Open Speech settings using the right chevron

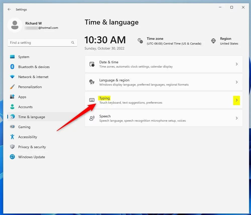pyautogui.click(x=236, y=118)
